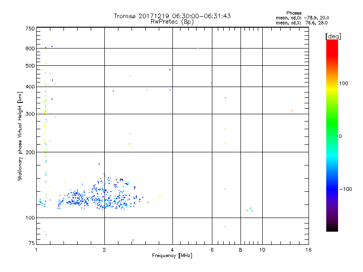Screen dimensions: 363x272
Task: Click the title "Tromsø 20171219 06:30:00-06:31:43"
Action: click(x=172, y=16)
